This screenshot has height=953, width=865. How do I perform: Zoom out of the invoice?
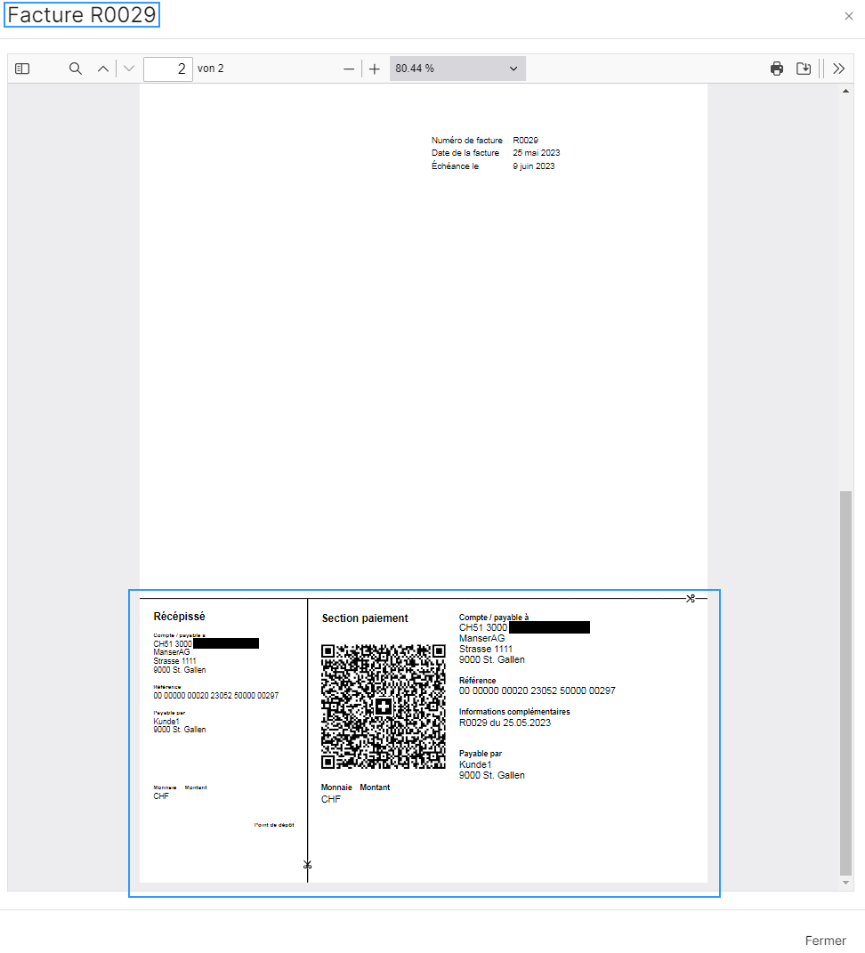click(x=348, y=69)
